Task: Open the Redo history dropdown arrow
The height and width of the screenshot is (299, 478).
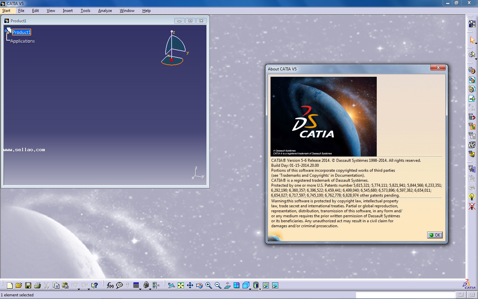Action: coord(89,289)
